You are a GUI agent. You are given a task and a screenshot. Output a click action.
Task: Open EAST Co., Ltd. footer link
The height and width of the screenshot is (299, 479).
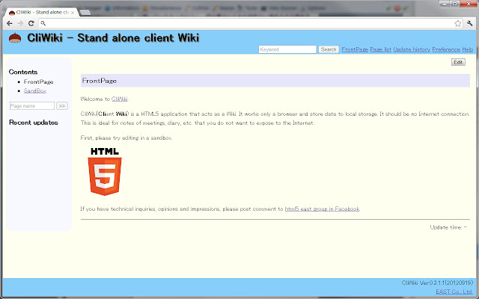coord(454,292)
